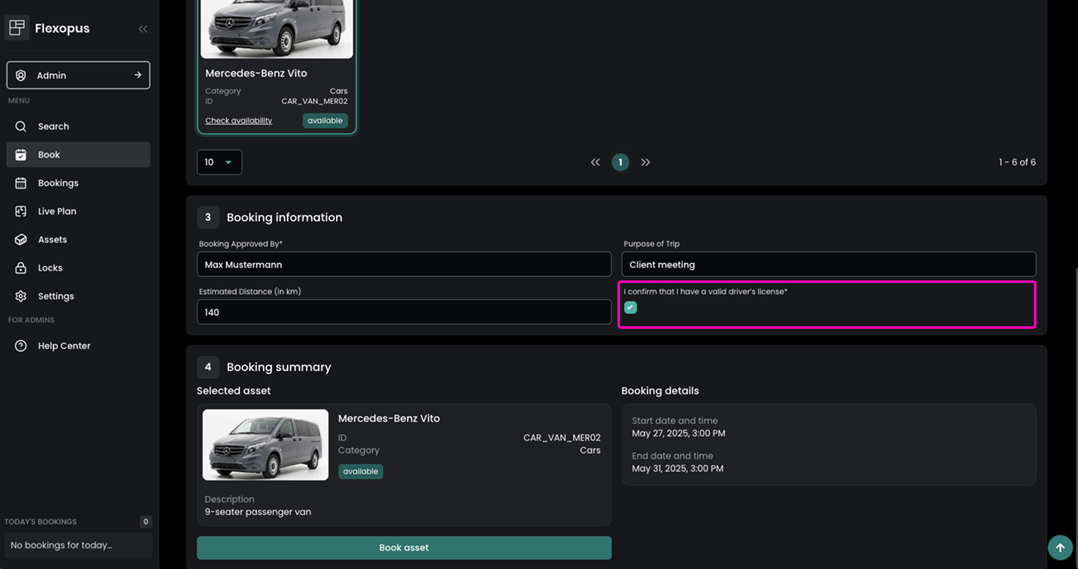The width and height of the screenshot is (1078, 569).
Task: Click the Locks padlock icon
Action: click(21, 268)
